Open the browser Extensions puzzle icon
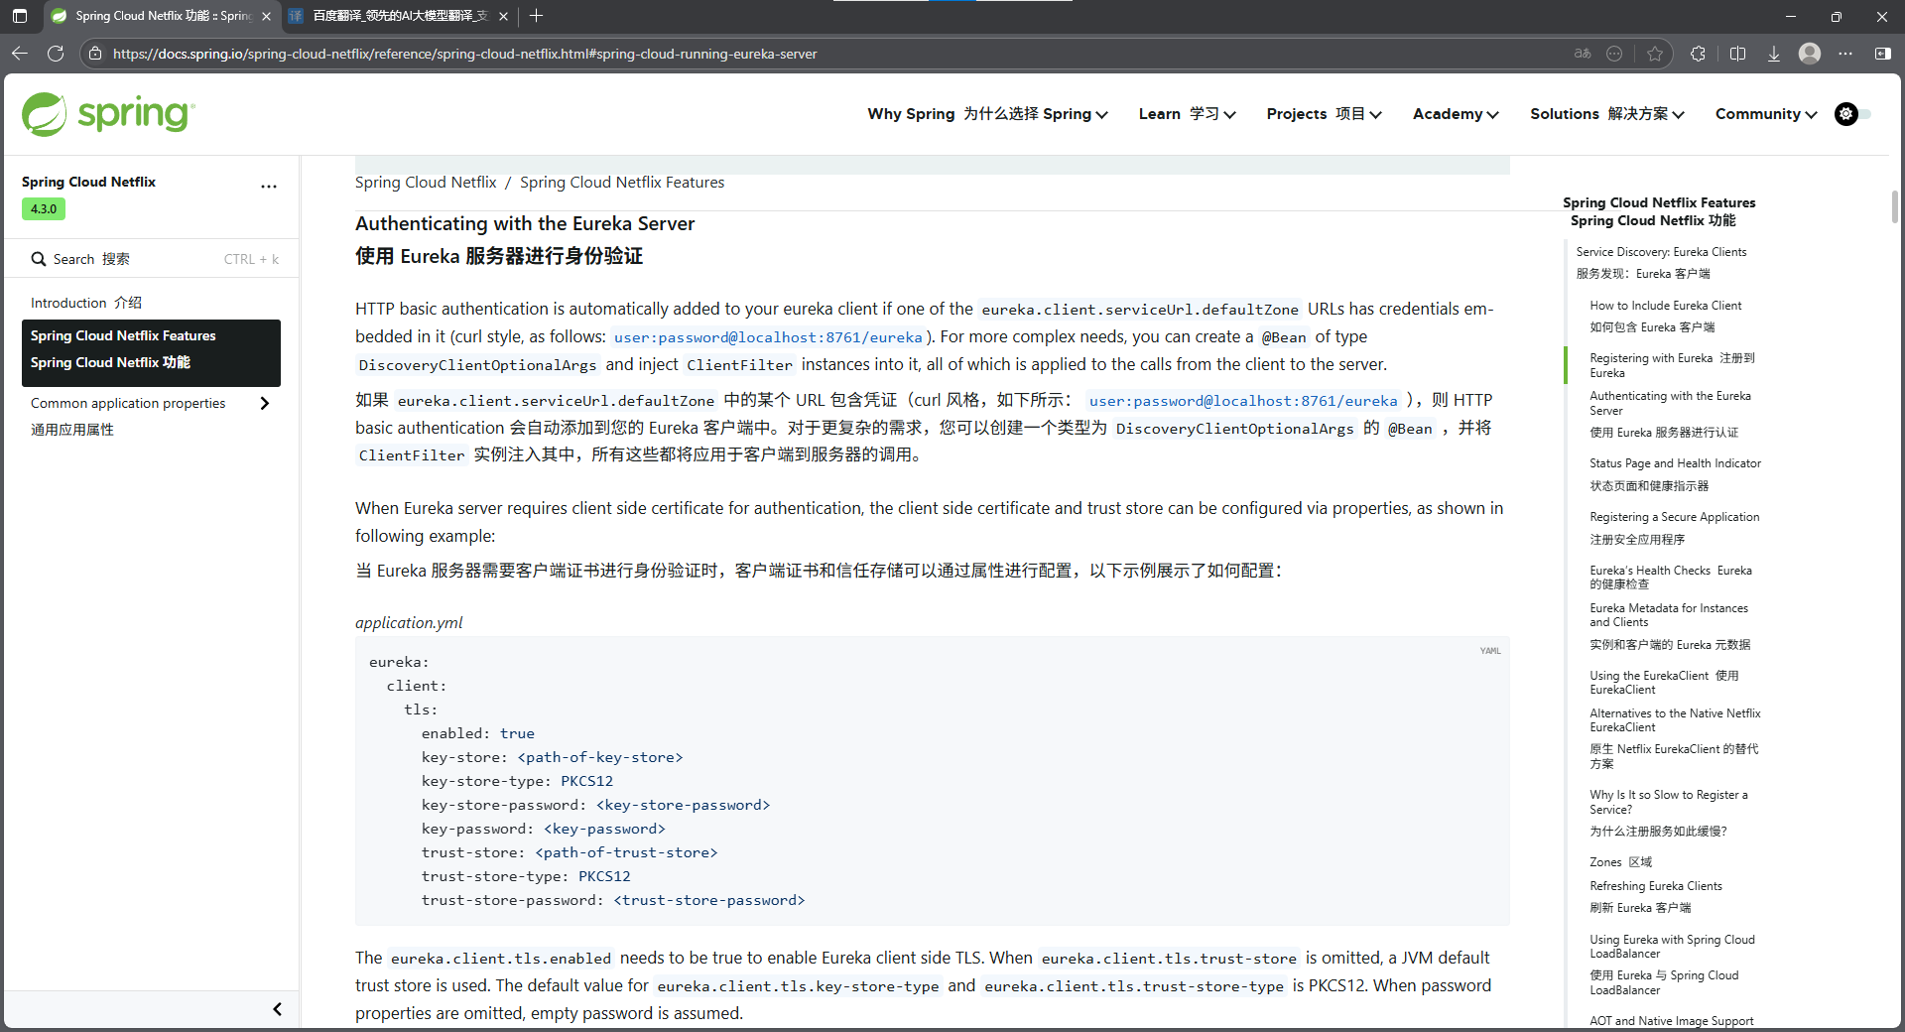This screenshot has height=1032, width=1905. pos(1698,54)
